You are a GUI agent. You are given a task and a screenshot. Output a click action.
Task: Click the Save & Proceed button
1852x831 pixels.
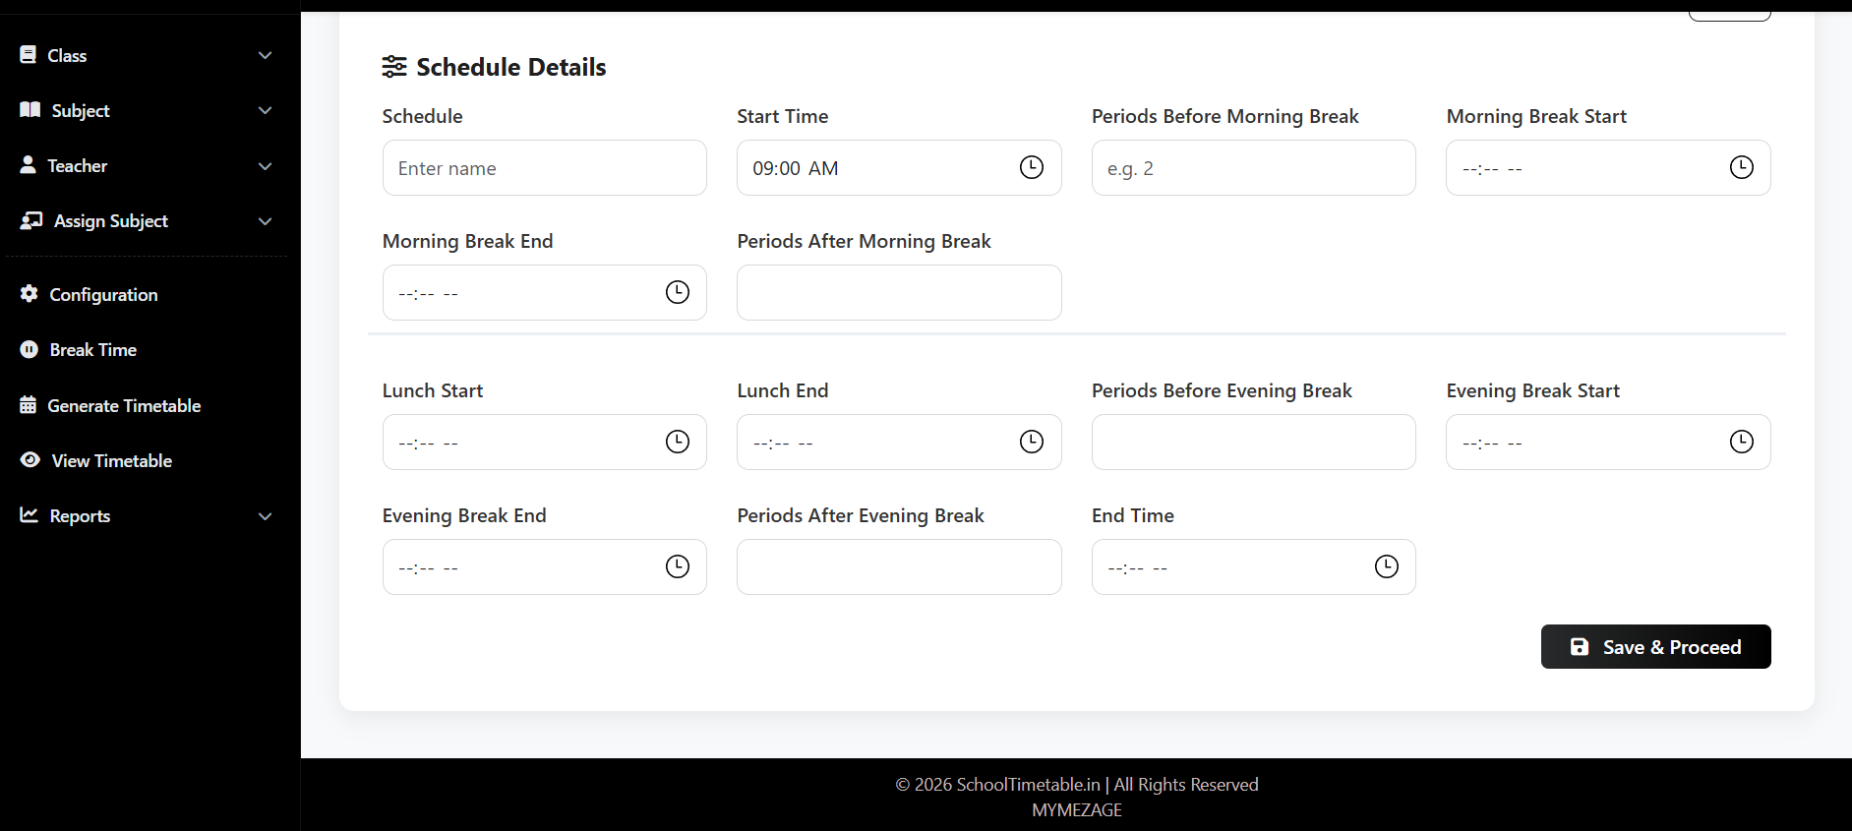(1655, 647)
